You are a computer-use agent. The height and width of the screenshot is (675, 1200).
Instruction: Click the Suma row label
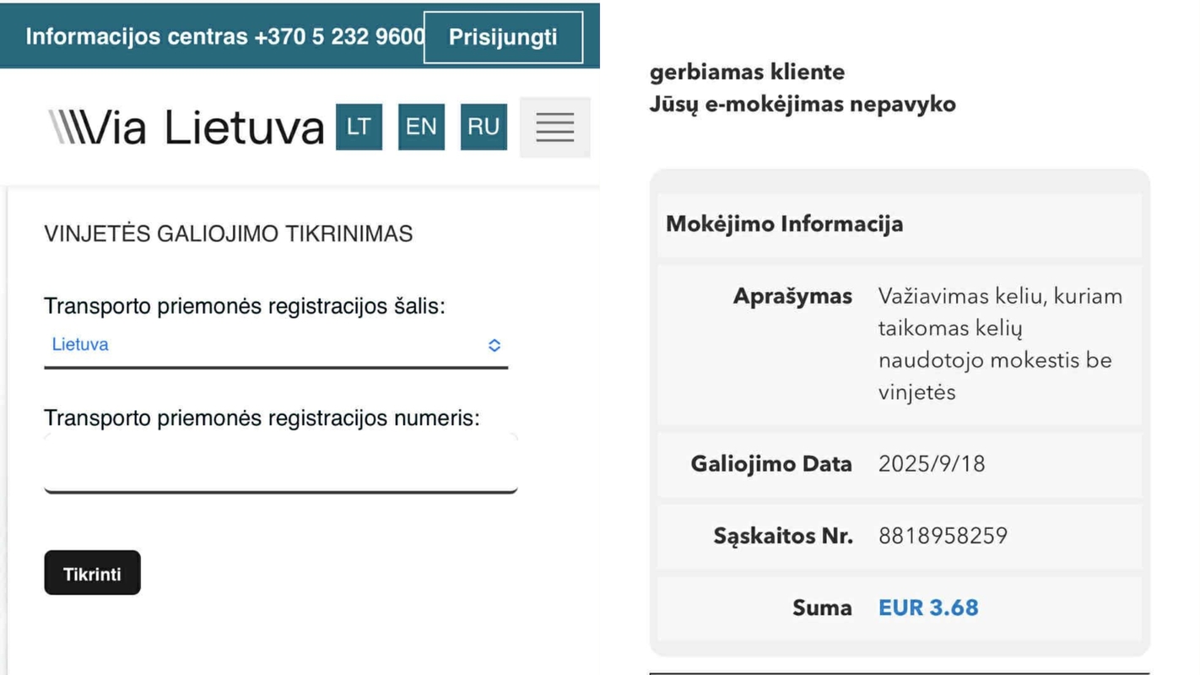click(822, 607)
